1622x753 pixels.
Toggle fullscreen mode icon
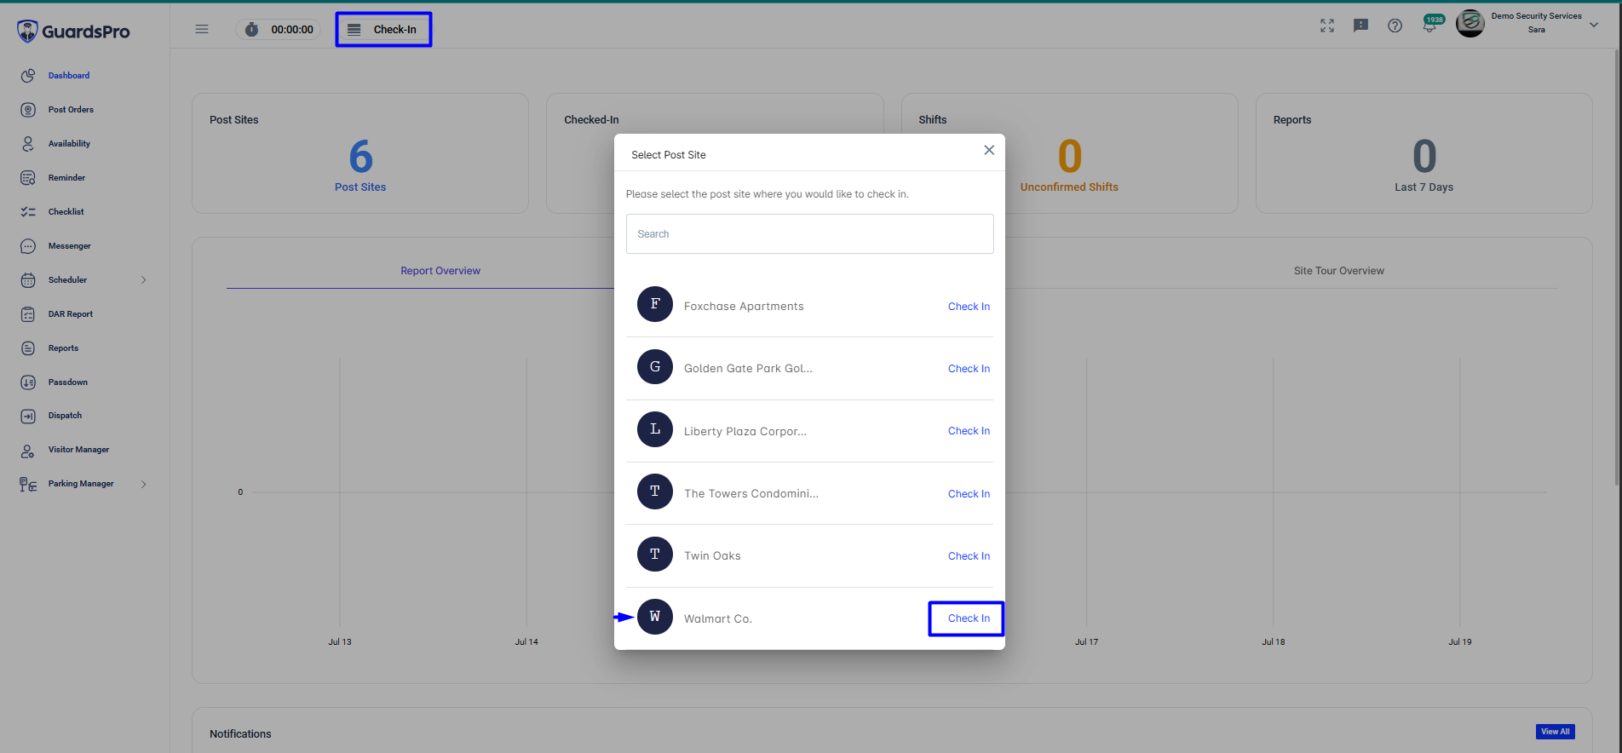(1327, 26)
